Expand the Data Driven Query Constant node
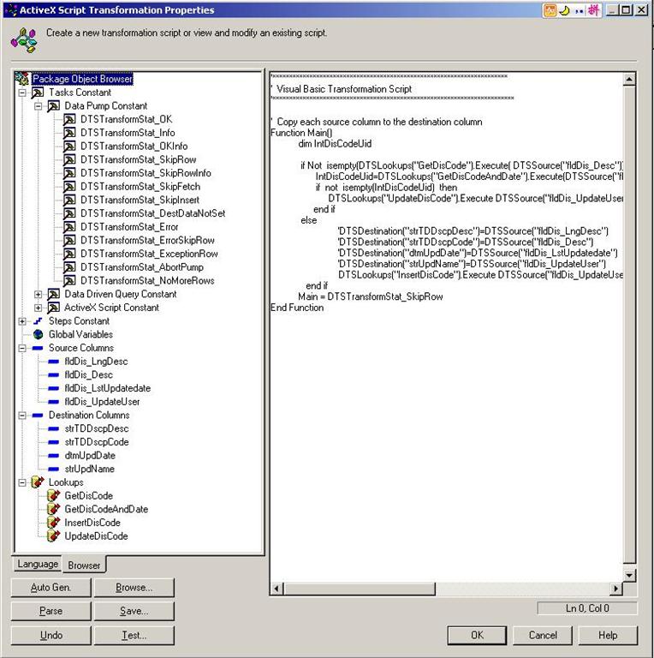The image size is (654, 658). [x=38, y=295]
